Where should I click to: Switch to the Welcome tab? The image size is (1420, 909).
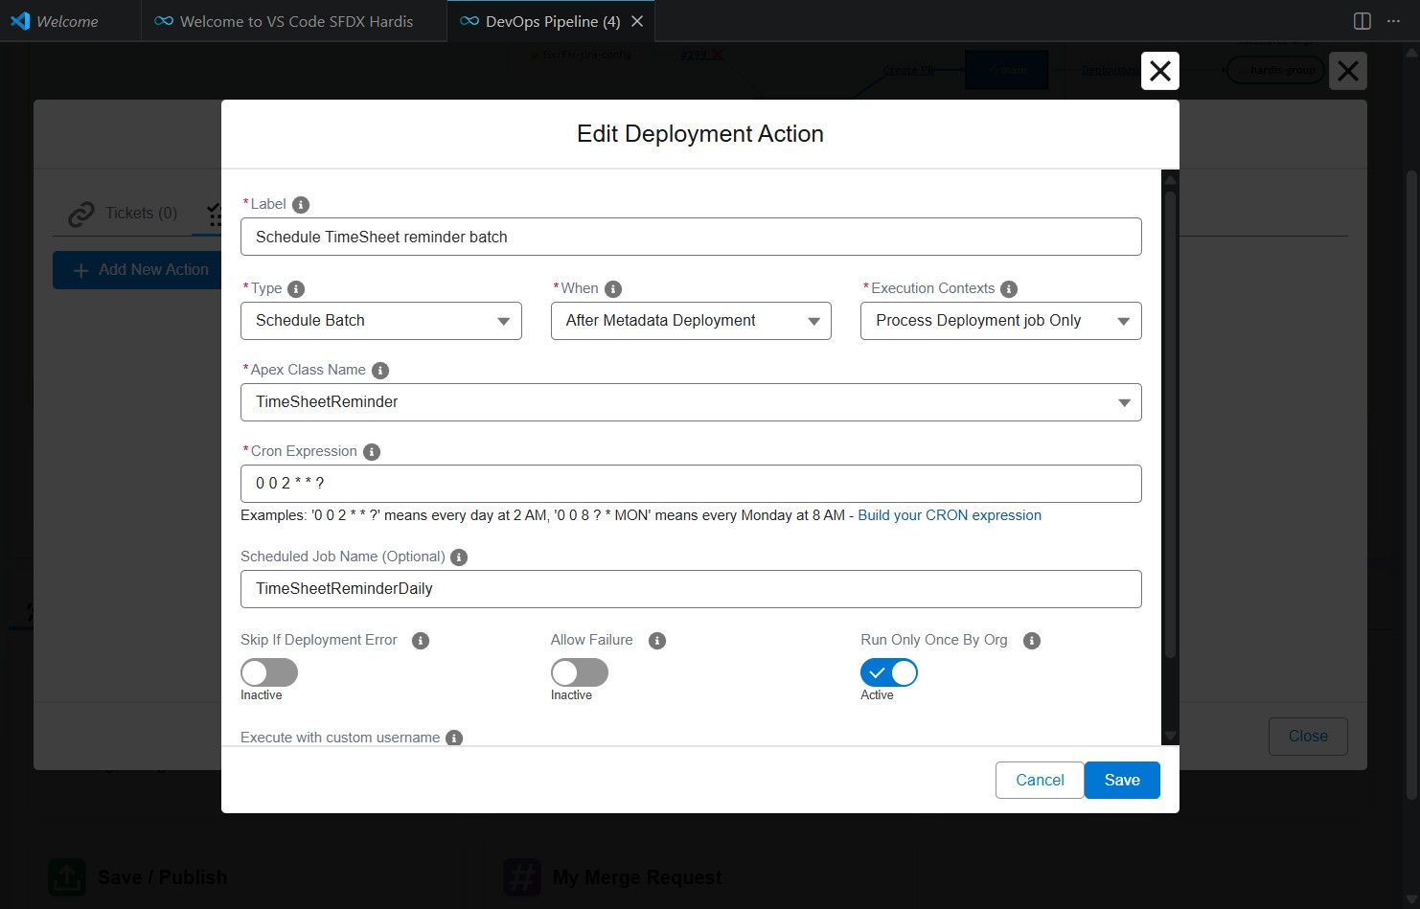click(x=66, y=21)
